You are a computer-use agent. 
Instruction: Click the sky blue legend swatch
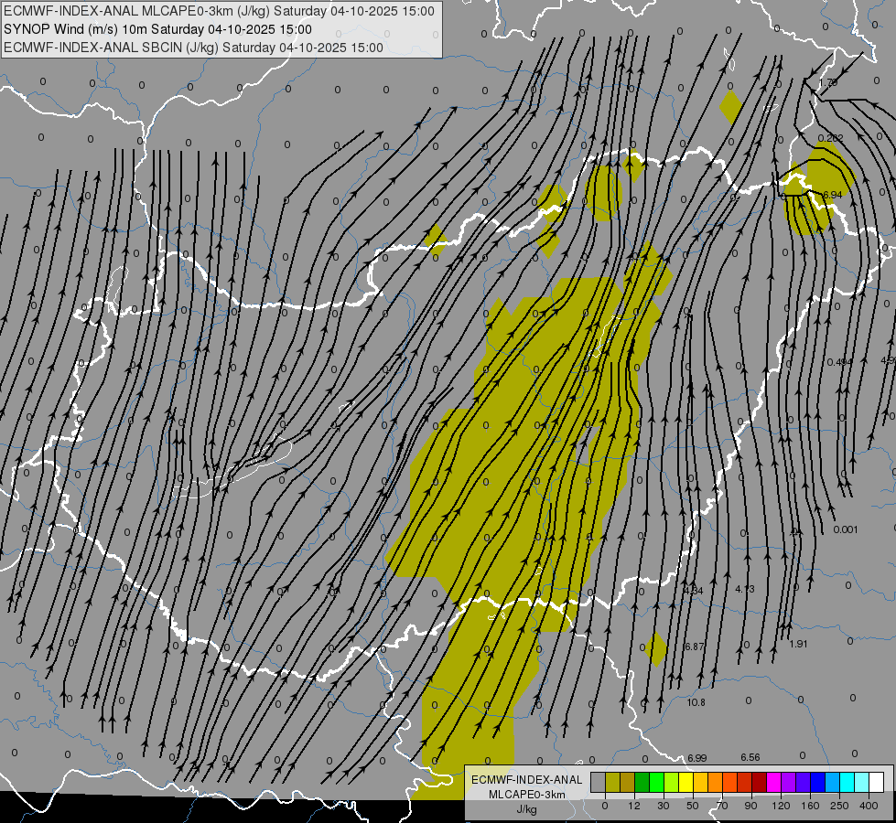832,782
